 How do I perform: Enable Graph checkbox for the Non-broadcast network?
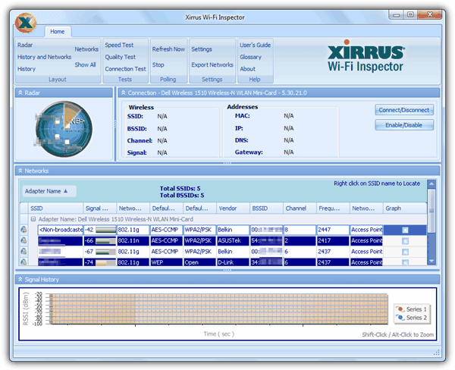click(x=405, y=230)
